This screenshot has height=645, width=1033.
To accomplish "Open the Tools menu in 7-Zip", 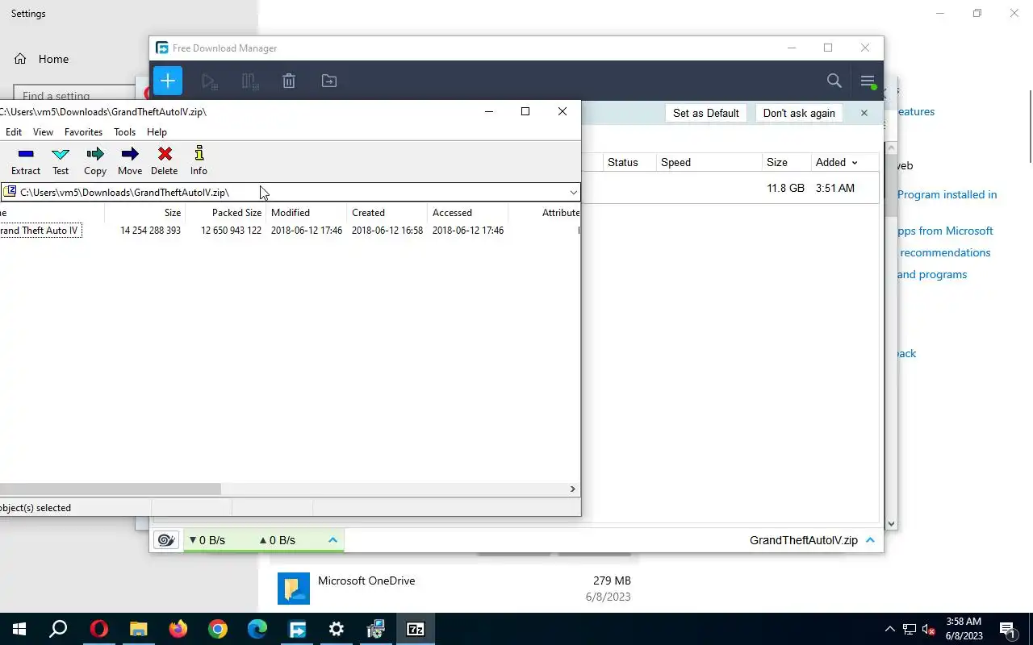I will (124, 132).
